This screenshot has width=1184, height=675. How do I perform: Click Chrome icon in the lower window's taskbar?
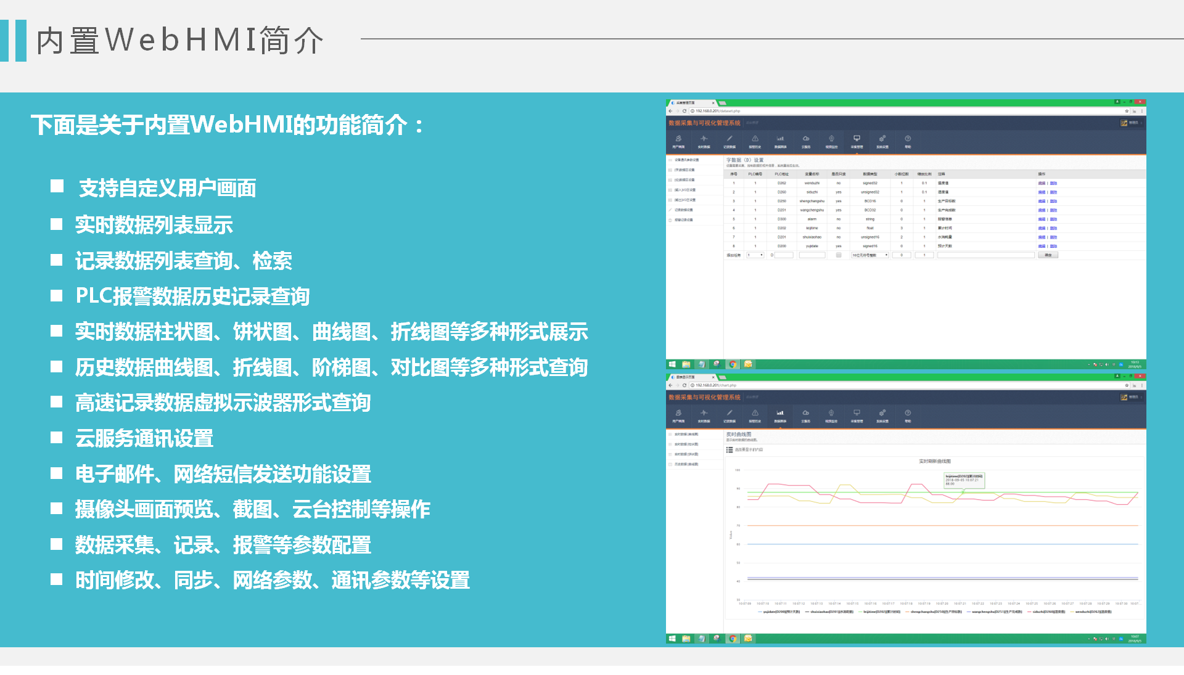[733, 639]
